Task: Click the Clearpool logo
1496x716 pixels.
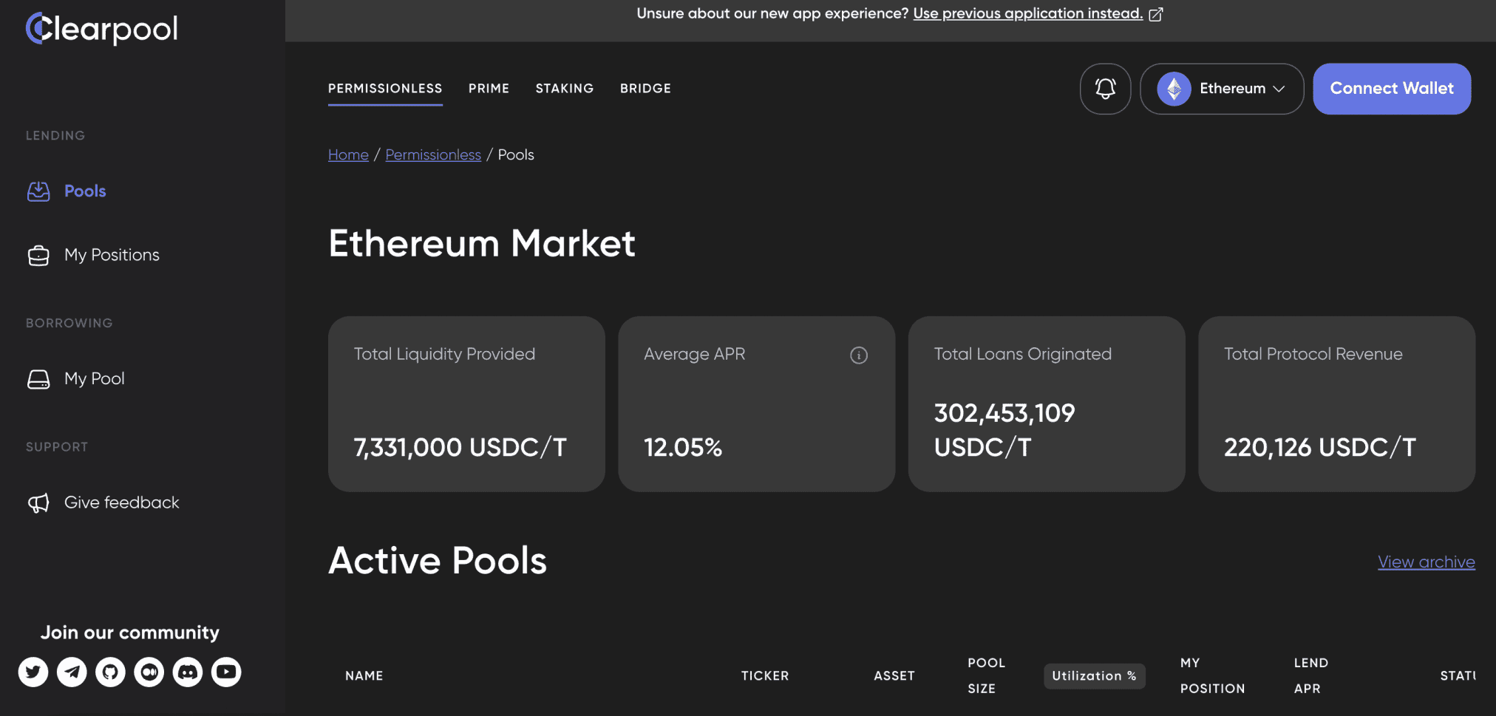Action: pos(102,29)
